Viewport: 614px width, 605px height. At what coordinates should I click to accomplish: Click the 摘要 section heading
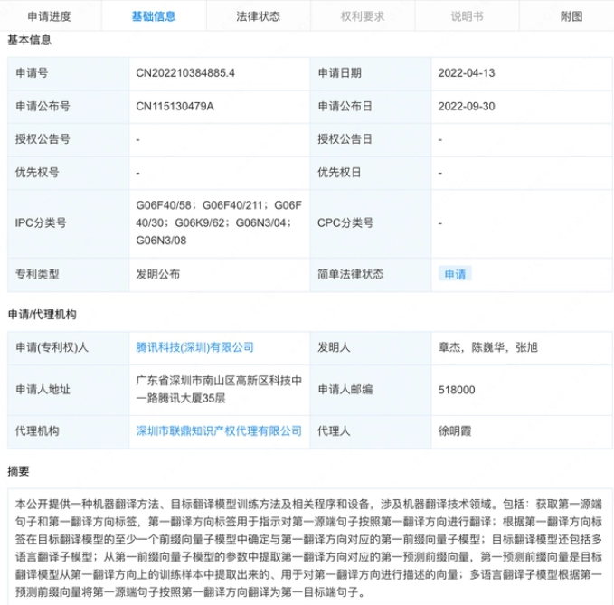18,471
